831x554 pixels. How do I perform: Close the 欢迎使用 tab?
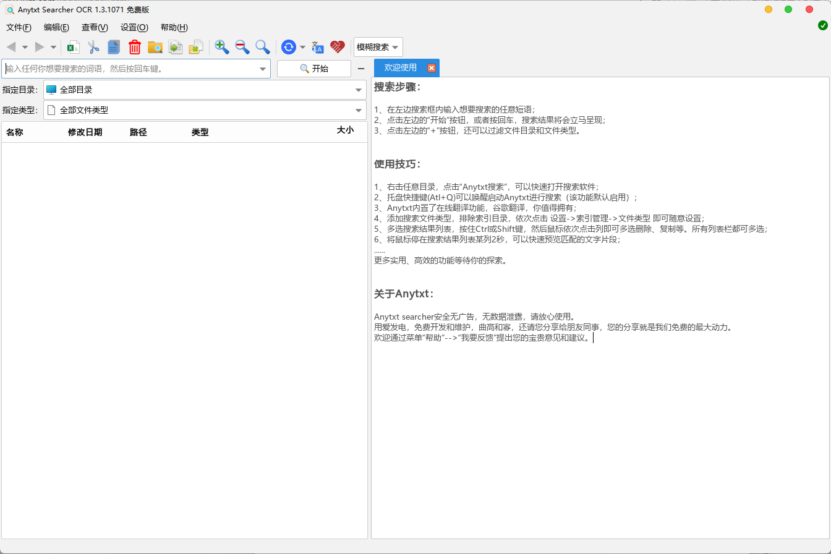432,68
